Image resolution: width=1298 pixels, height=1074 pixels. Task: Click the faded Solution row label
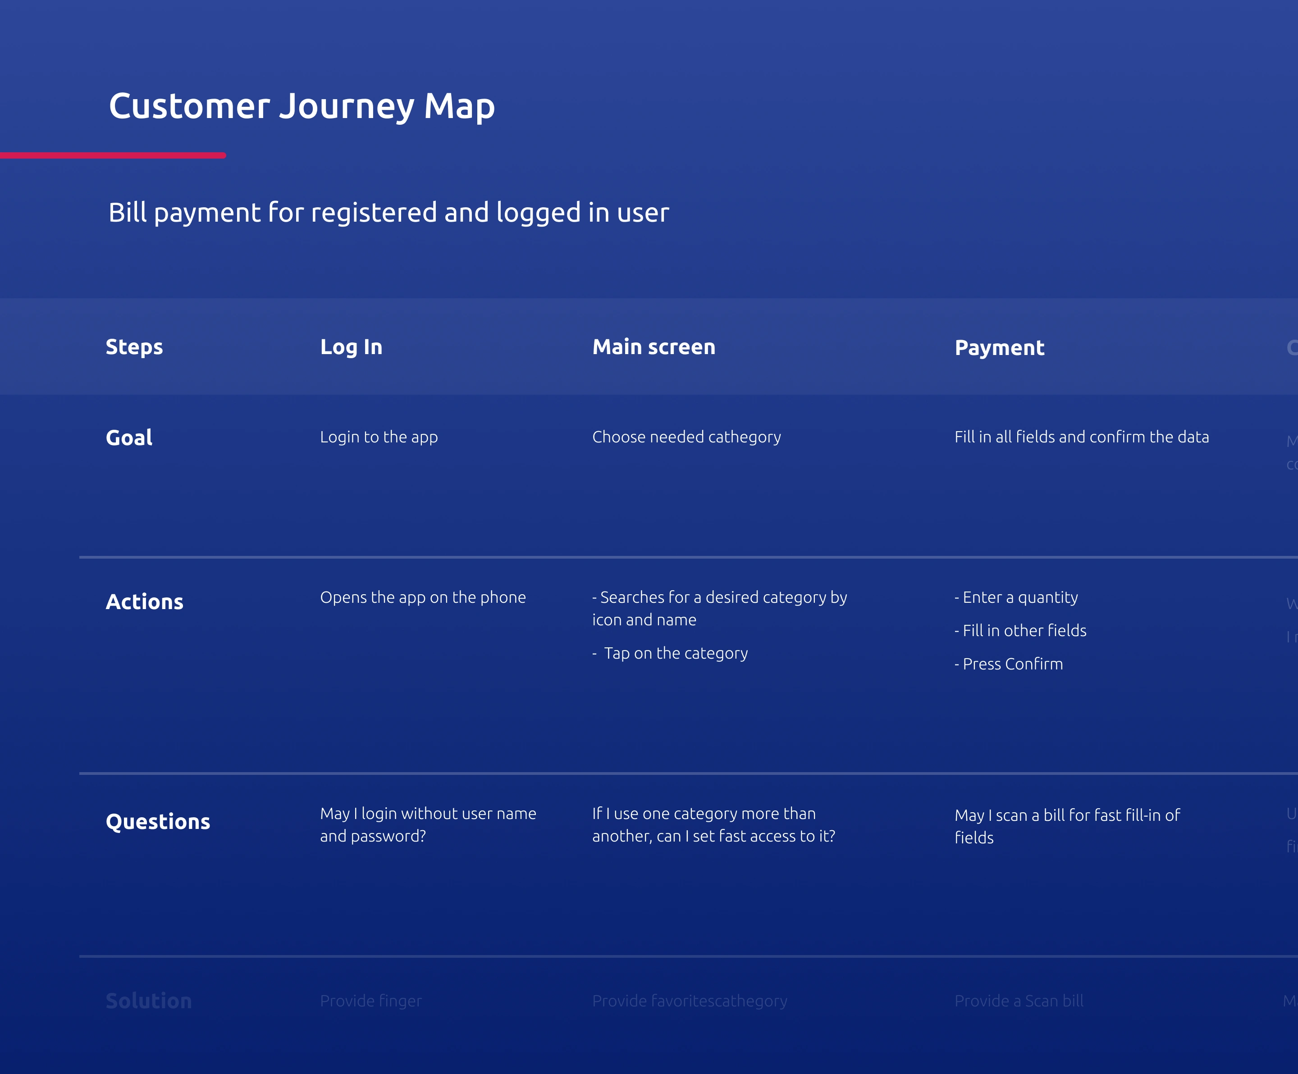tap(148, 1001)
